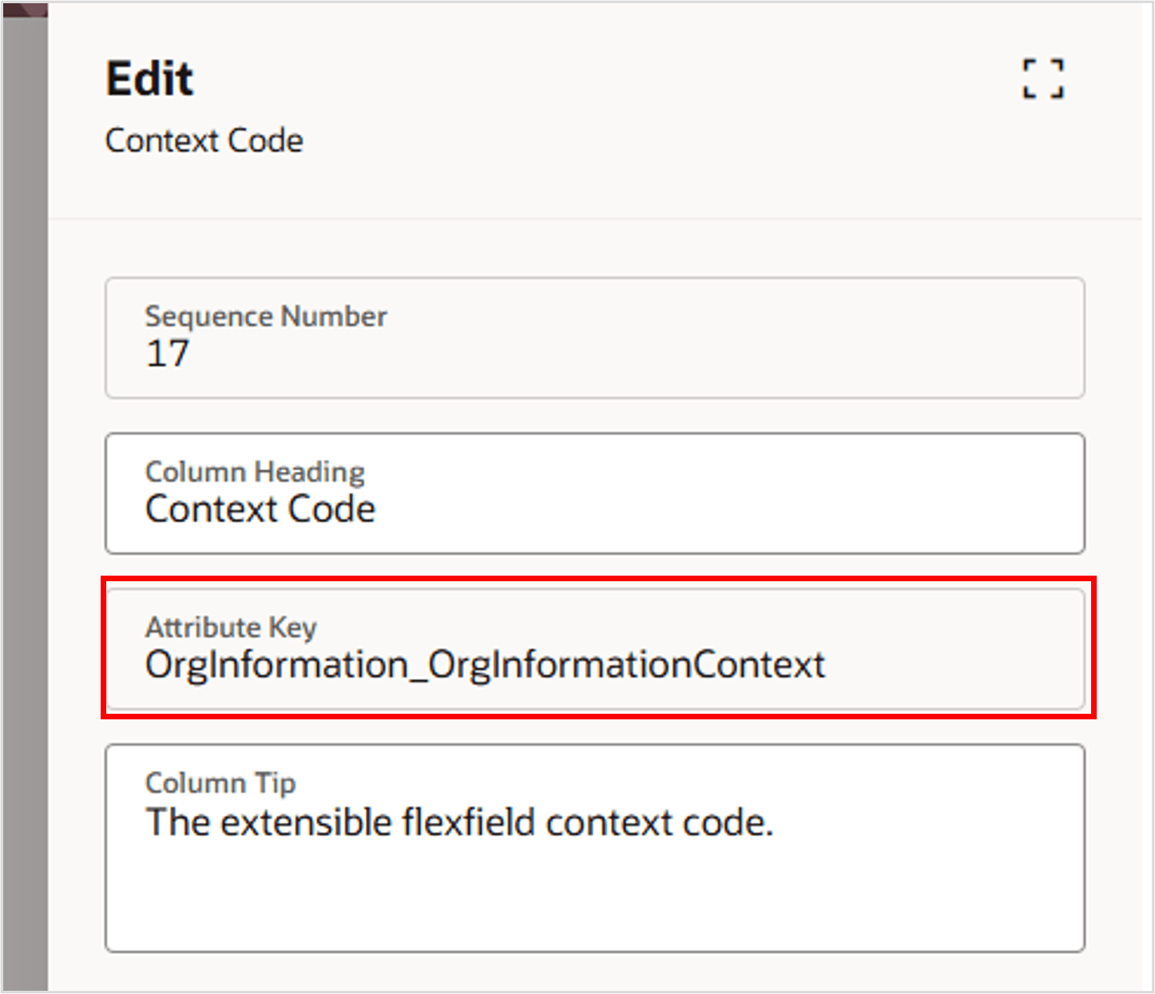Select the Attribute Key field

click(x=594, y=648)
